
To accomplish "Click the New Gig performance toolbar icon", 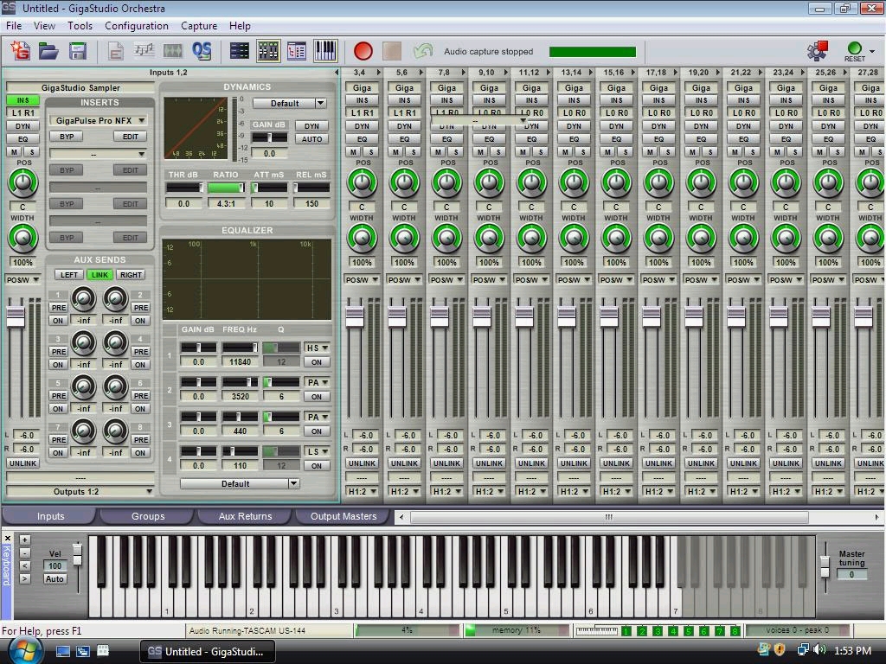I will click(21, 51).
